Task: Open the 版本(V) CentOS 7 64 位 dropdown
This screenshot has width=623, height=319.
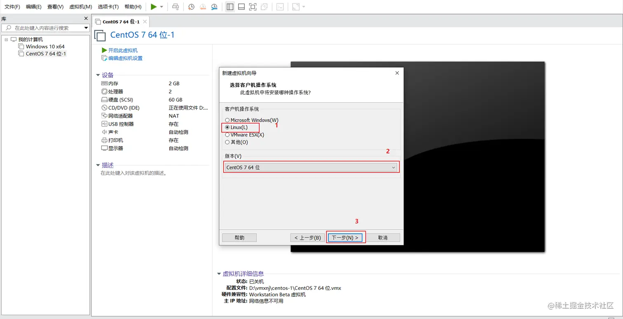Action: tap(311, 168)
